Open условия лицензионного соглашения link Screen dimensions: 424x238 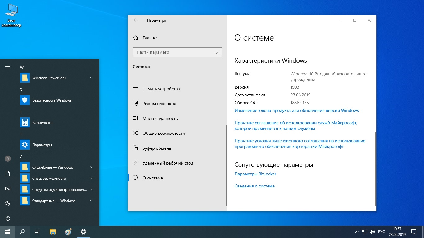[300, 143]
